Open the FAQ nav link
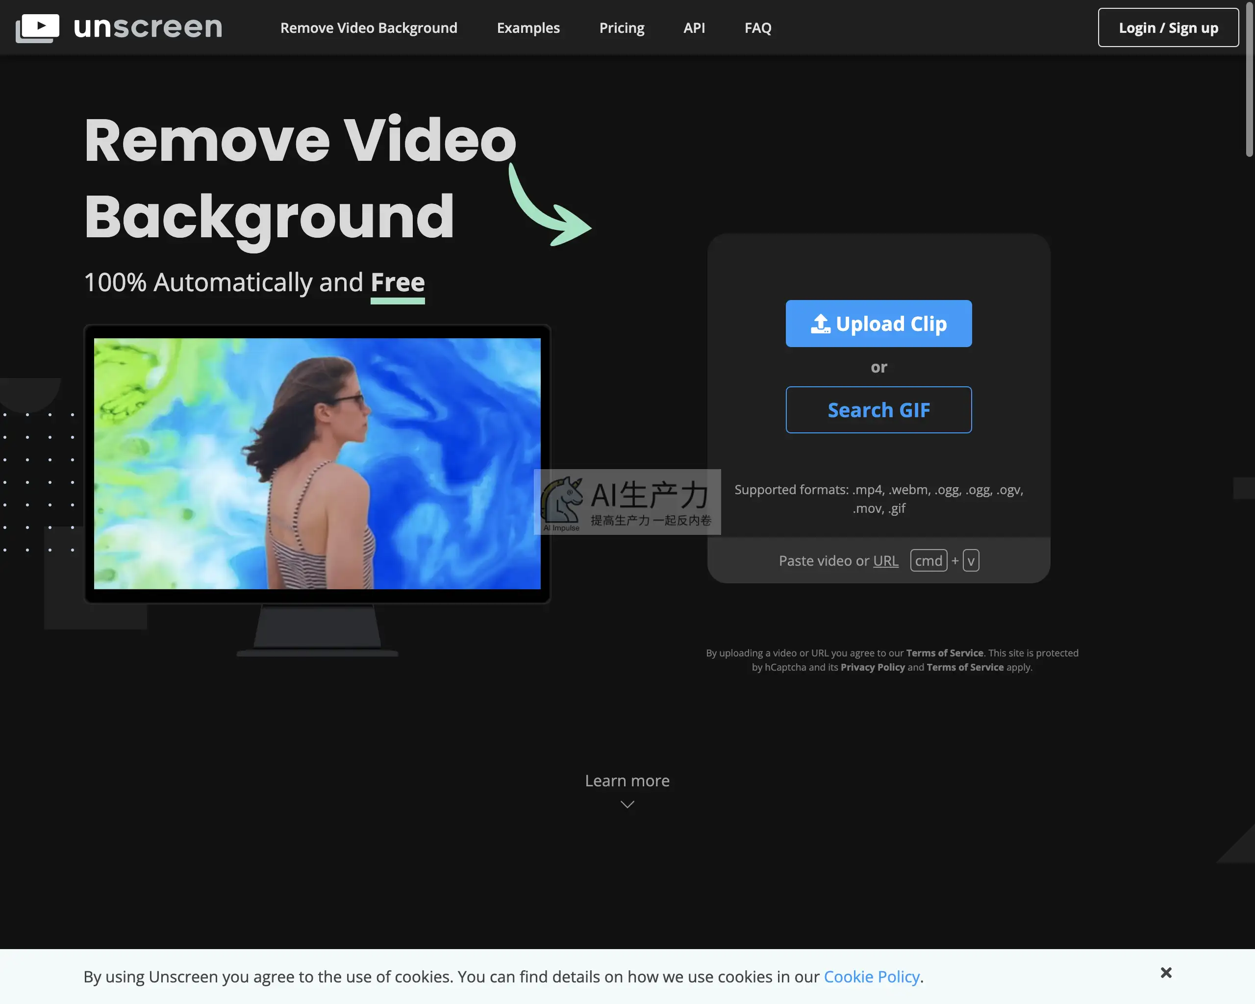The image size is (1255, 1004). pos(758,28)
